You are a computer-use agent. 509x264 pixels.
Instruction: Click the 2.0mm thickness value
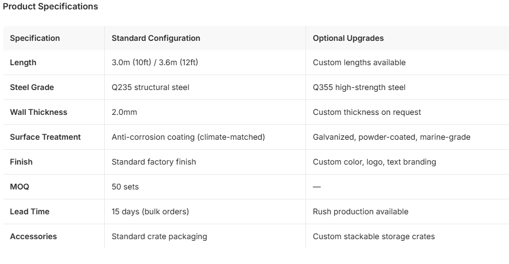tap(124, 112)
